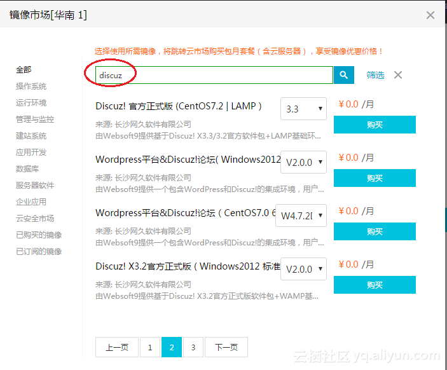Select the 建站系统 category
Image resolution: width=447 pixels, height=370 pixels.
(31, 135)
